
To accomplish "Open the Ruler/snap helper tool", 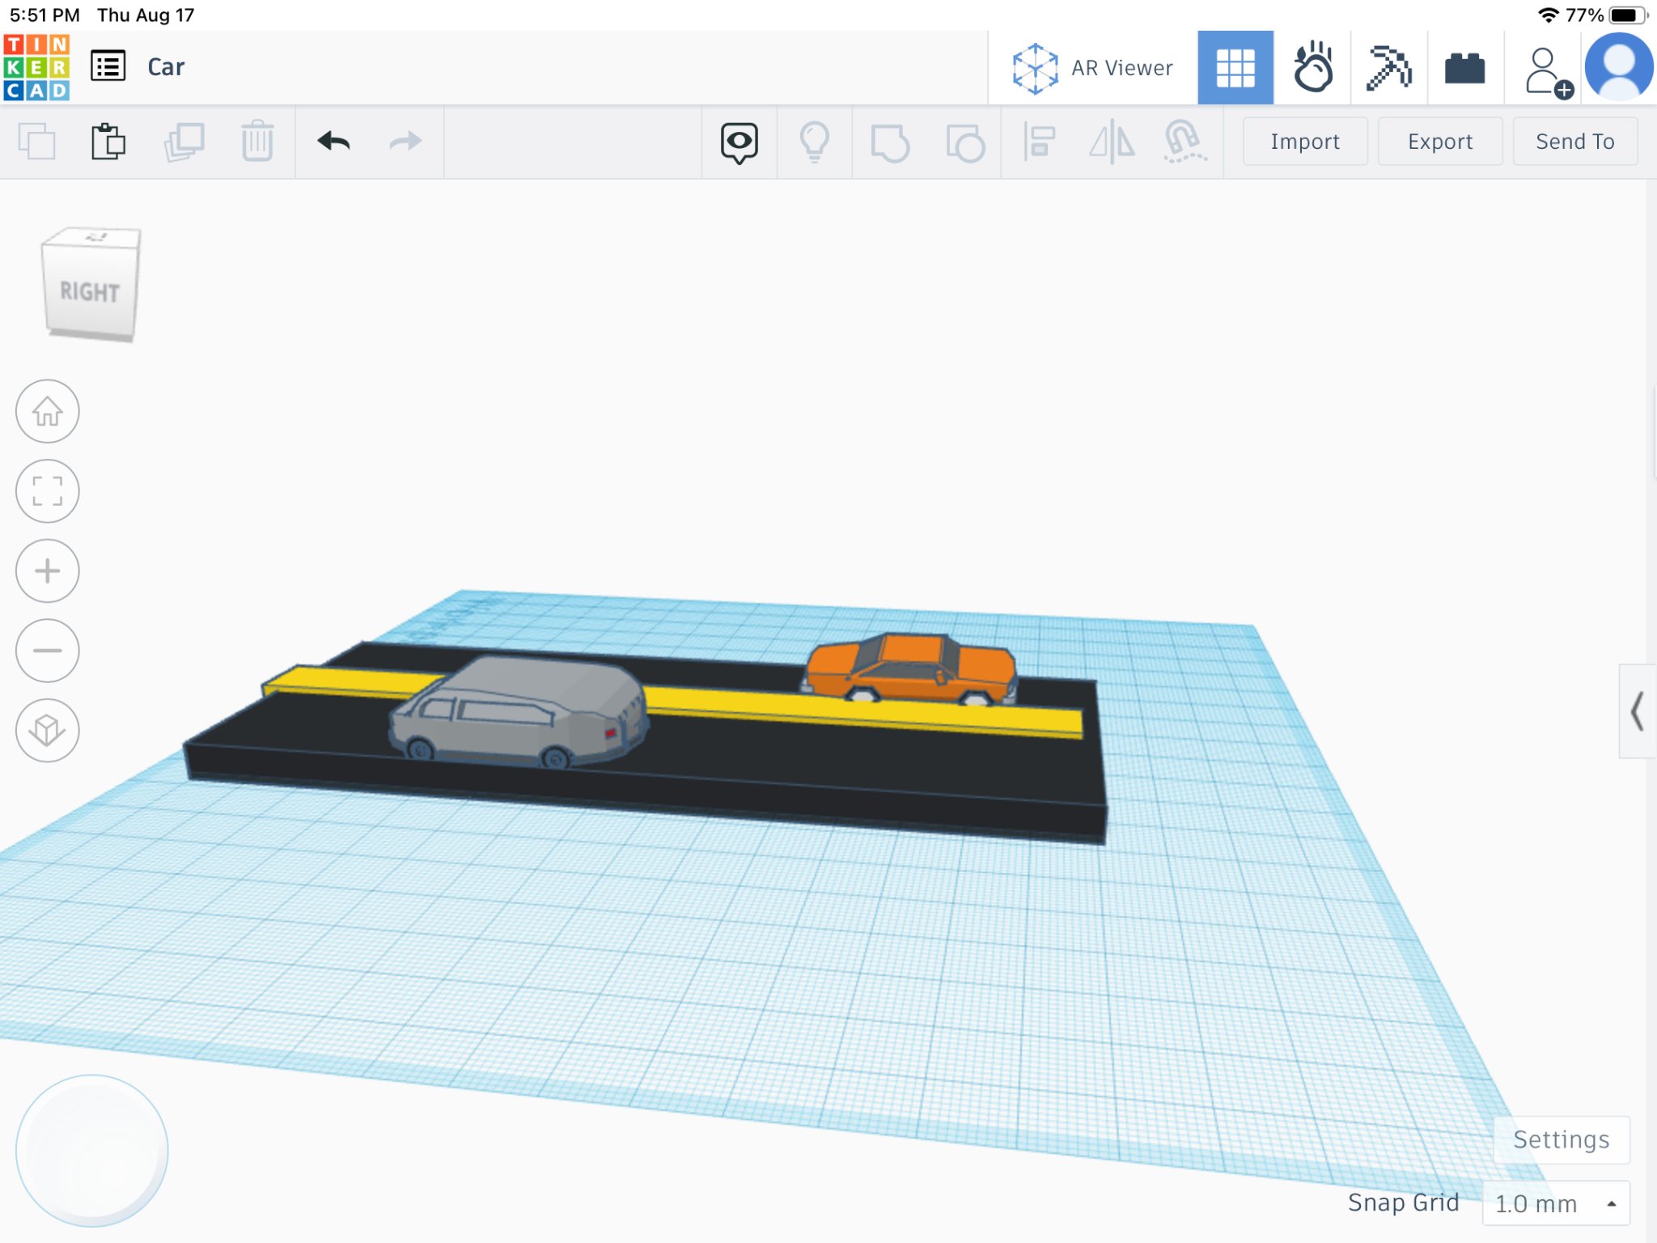I will click(x=1183, y=142).
